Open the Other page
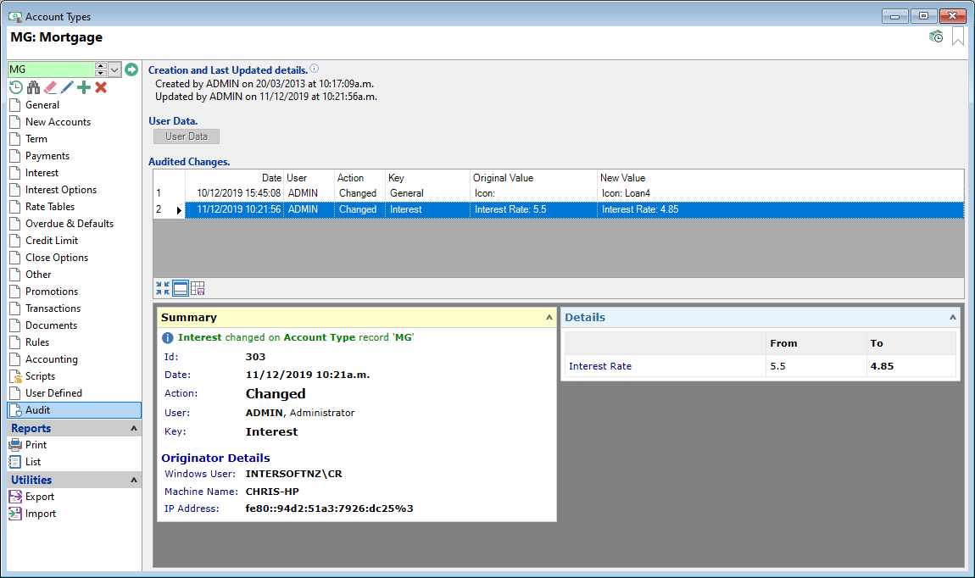The image size is (975, 578). (x=38, y=274)
